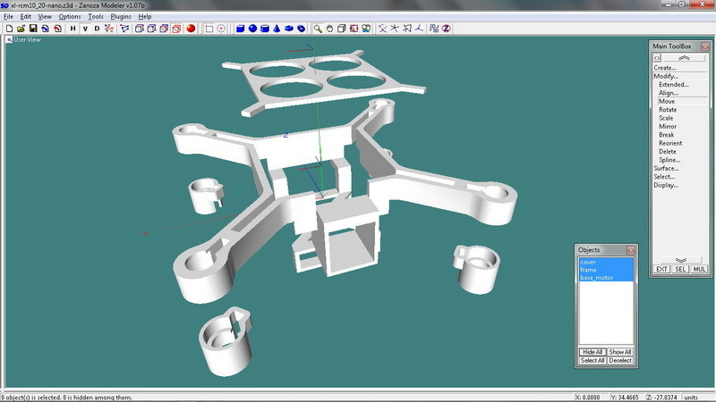This screenshot has height=402, width=716.
Task: Activate the hand pan tool
Action: coord(329,29)
